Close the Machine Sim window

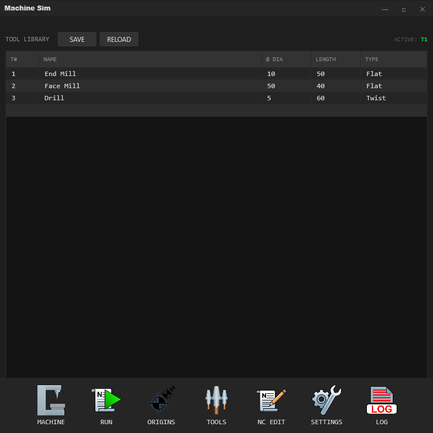[x=423, y=9]
